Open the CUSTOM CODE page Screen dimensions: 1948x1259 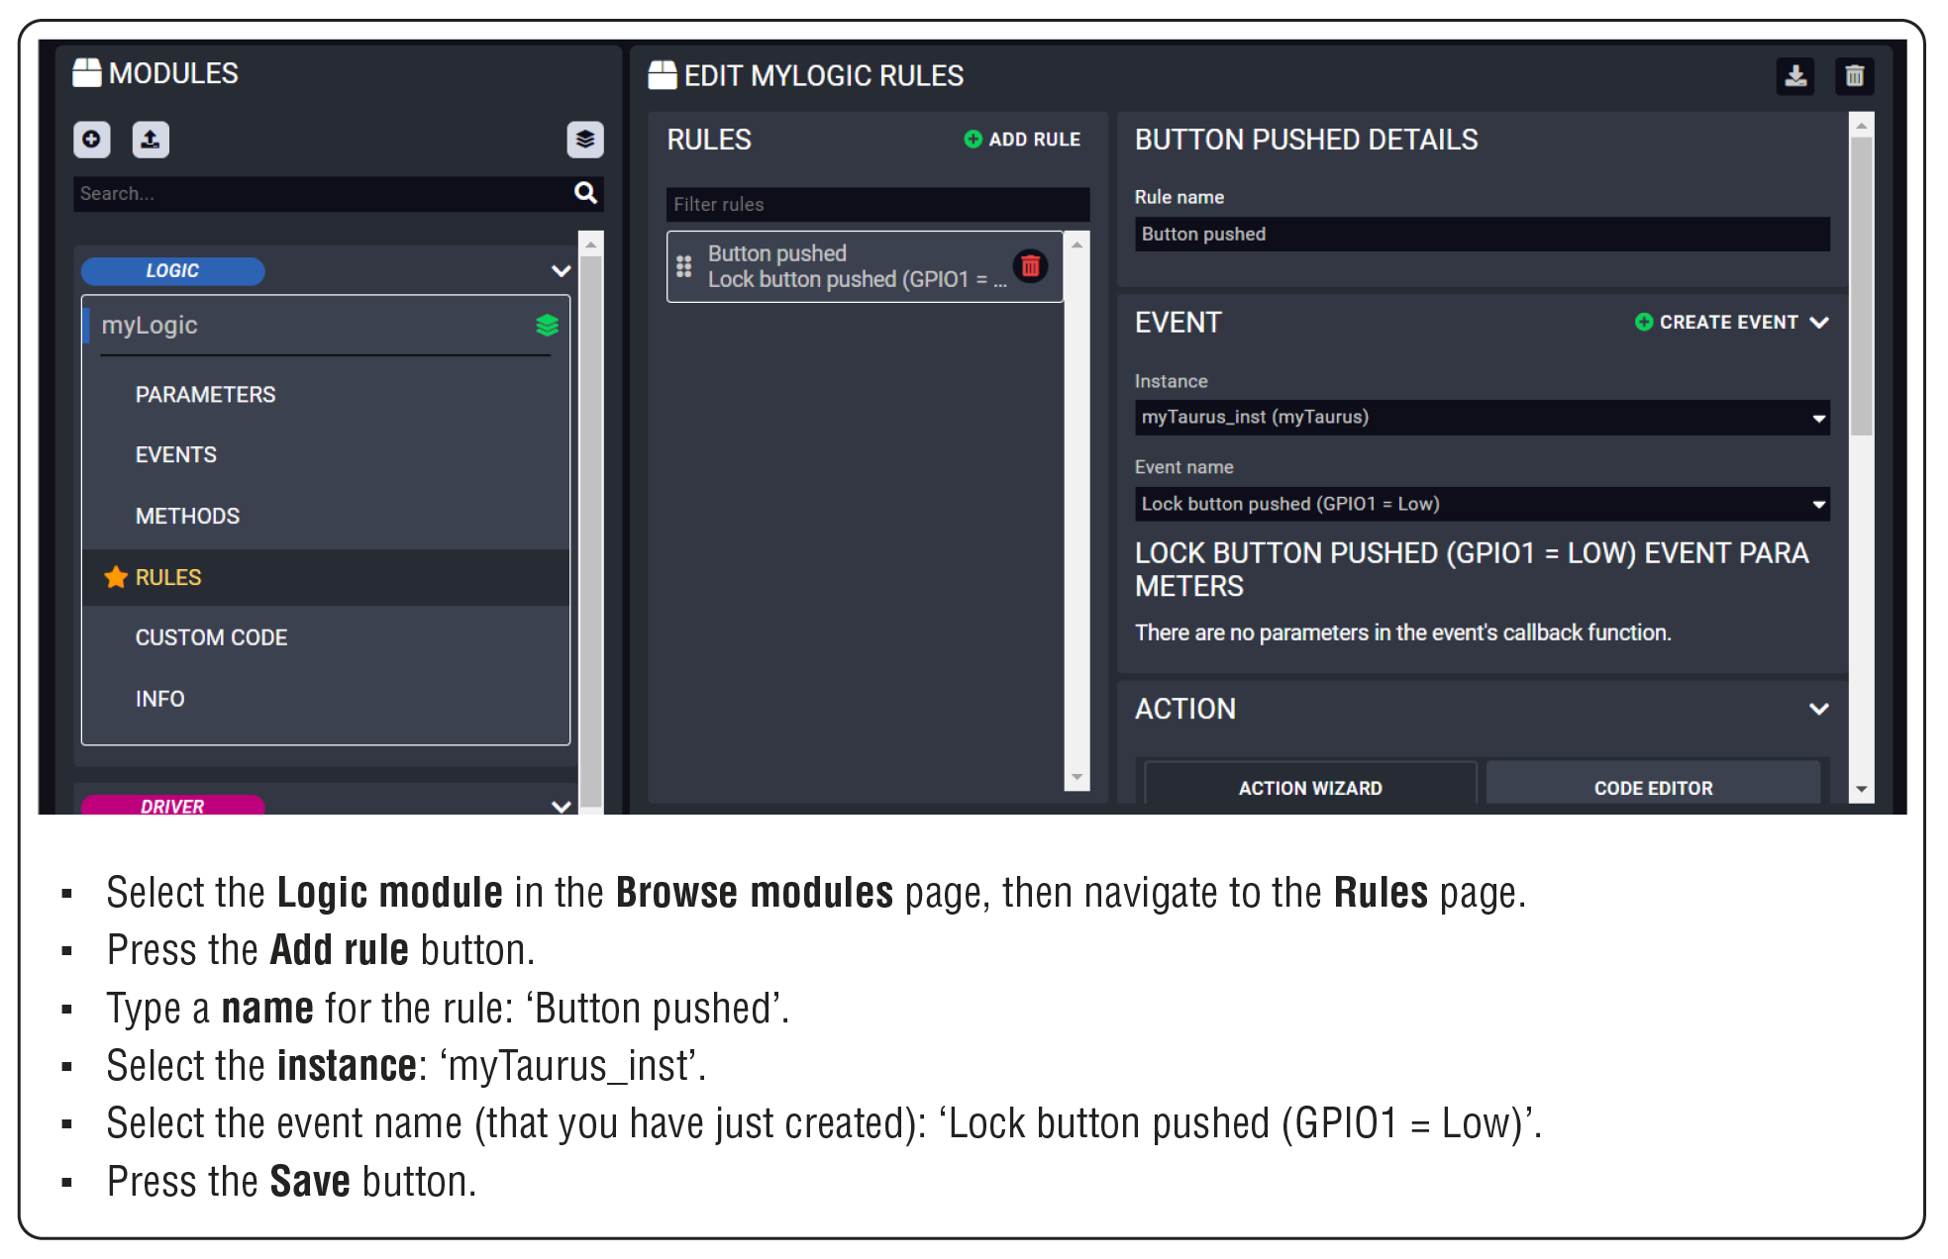click(x=211, y=637)
